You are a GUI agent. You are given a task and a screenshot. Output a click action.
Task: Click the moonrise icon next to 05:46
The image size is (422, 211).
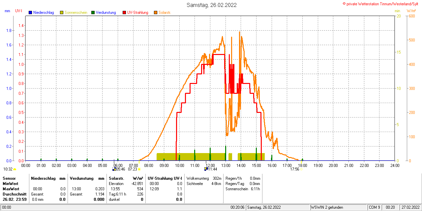[114, 169]
